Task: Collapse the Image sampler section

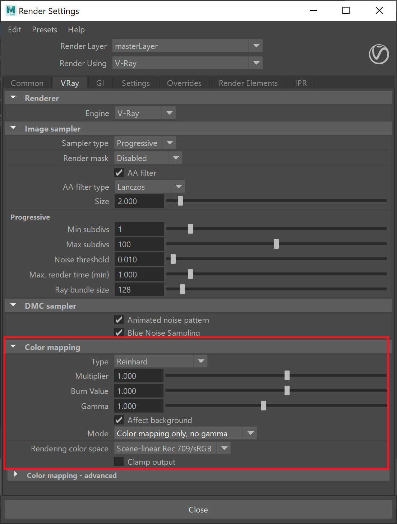Action: pyautogui.click(x=14, y=128)
